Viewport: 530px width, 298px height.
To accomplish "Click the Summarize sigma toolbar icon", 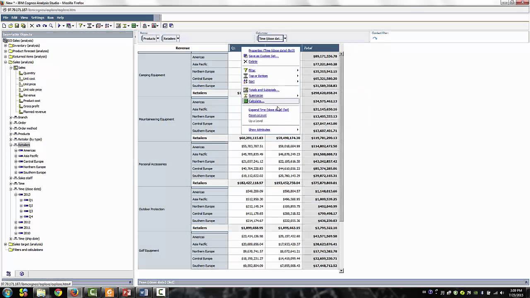I will click(125, 26).
